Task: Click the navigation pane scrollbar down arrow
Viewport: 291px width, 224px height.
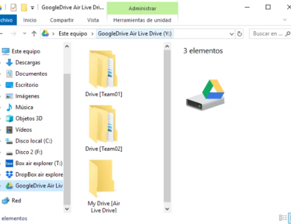Action: click(x=67, y=209)
